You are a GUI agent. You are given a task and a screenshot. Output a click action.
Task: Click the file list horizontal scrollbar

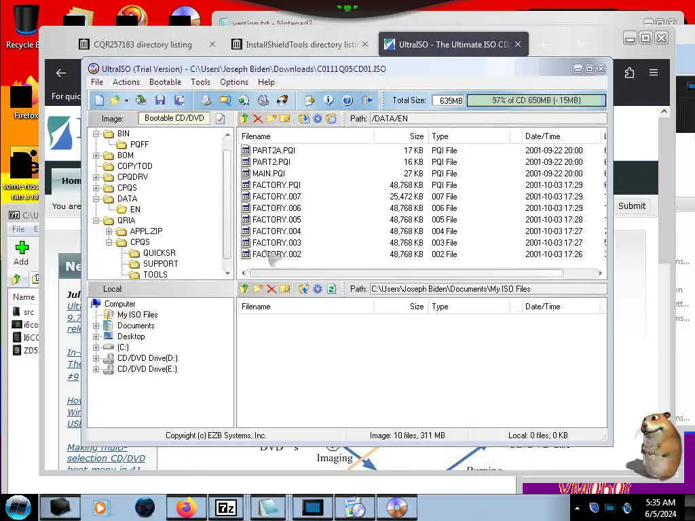coord(407,273)
